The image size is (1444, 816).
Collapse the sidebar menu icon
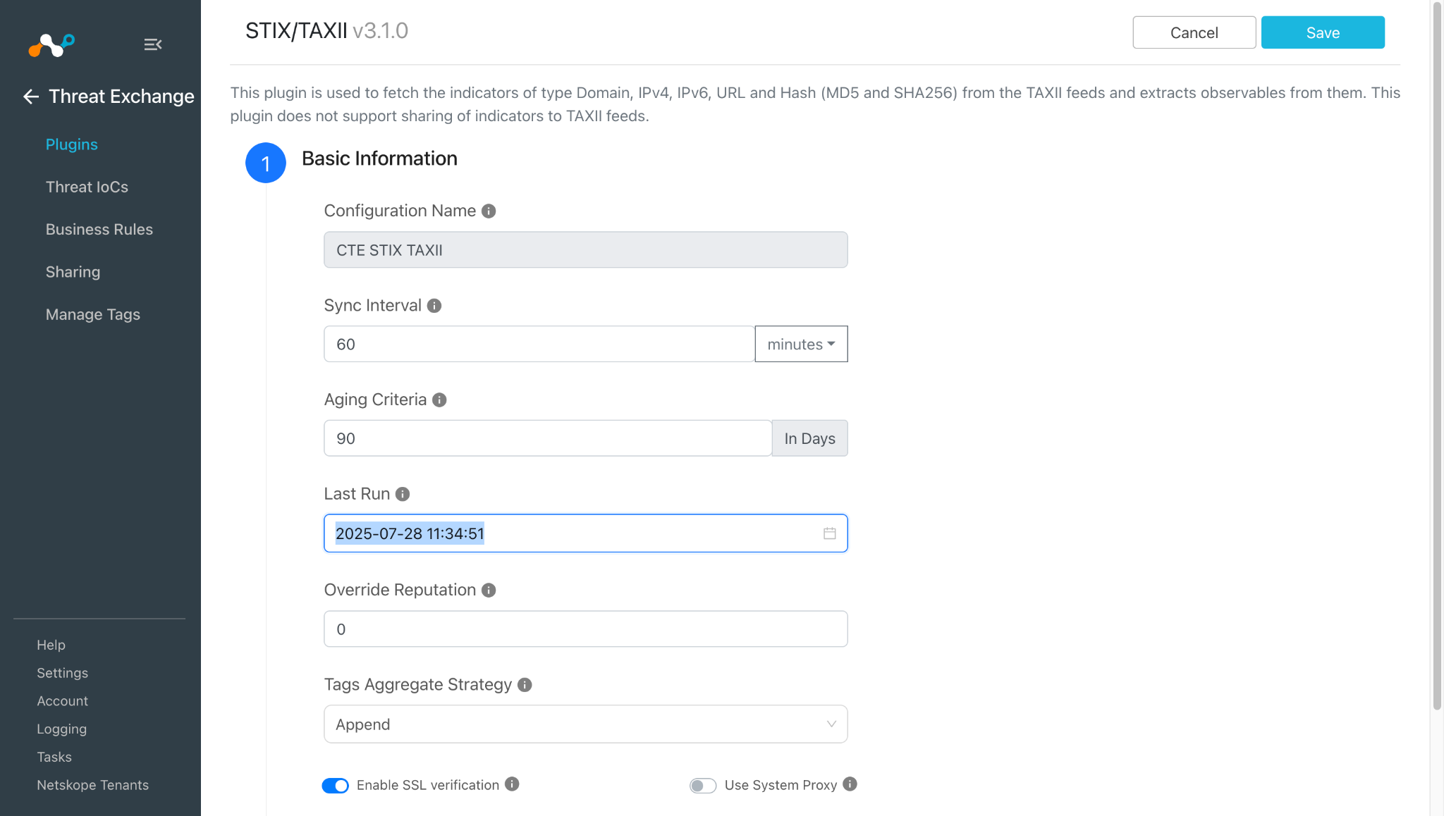(153, 44)
